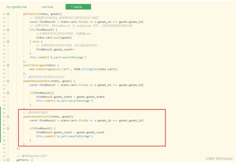Collapse the addToCart function on line 16
Image resolution: width=236 pixels, height=162 pixels.
[x=8, y=14]
